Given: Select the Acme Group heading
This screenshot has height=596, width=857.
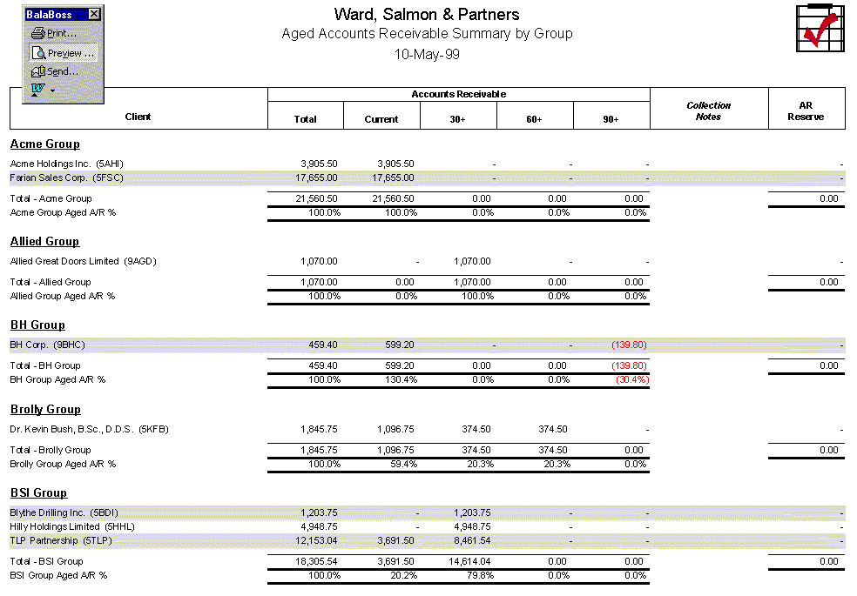Looking at the screenshot, I should [x=44, y=144].
